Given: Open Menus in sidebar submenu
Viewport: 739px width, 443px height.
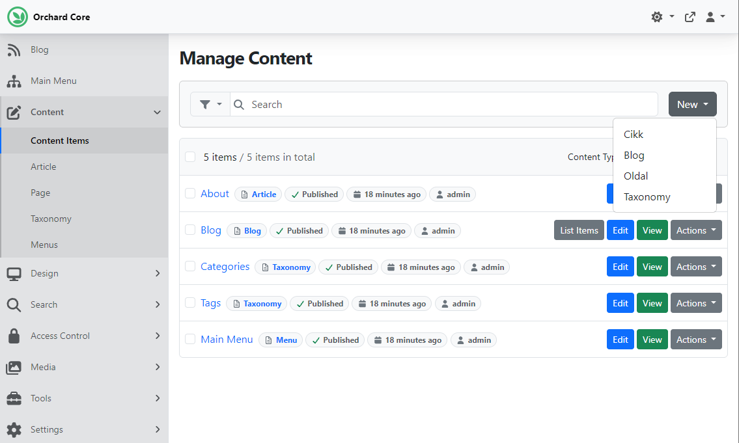Looking at the screenshot, I should point(85,245).
